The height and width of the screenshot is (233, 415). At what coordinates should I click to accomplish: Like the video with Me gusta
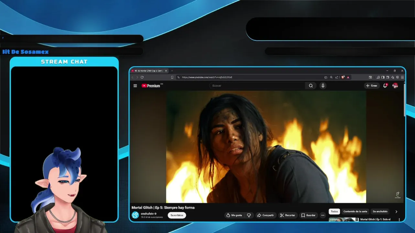pos(235,215)
